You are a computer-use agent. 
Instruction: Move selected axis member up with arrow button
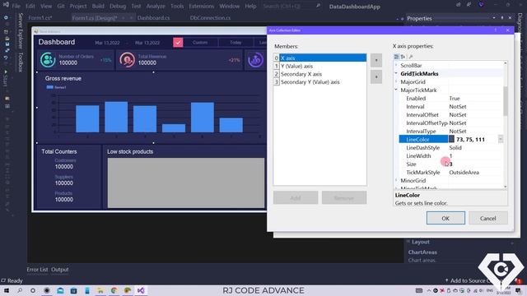click(x=376, y=60)
